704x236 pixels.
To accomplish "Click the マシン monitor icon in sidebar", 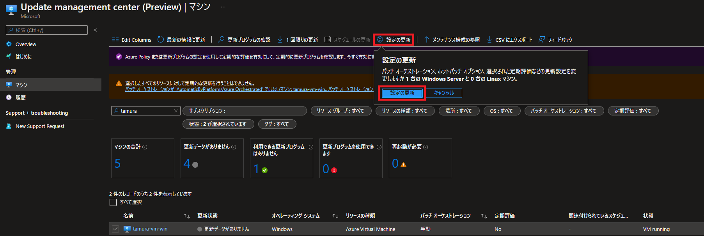I will coord(9,85).
